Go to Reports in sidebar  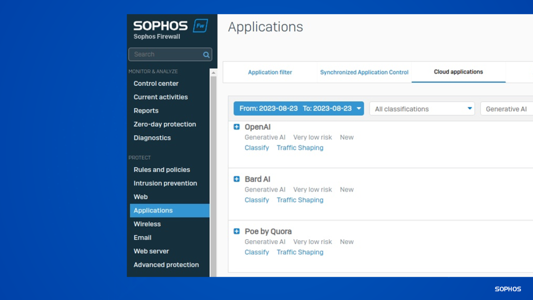(x=146, y=110)
